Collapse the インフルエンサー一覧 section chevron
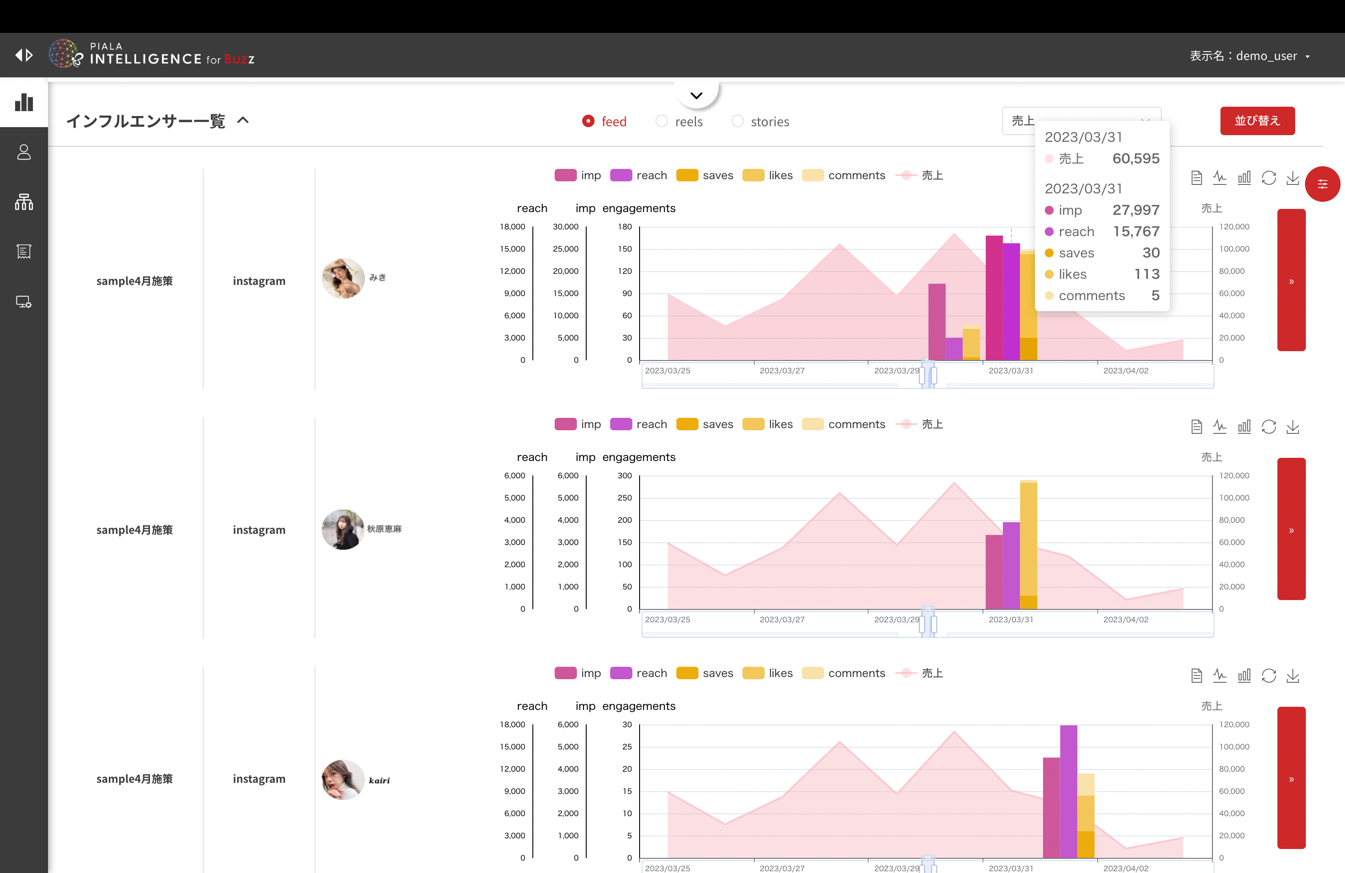The image size is (1345, 873). [243, 120]
